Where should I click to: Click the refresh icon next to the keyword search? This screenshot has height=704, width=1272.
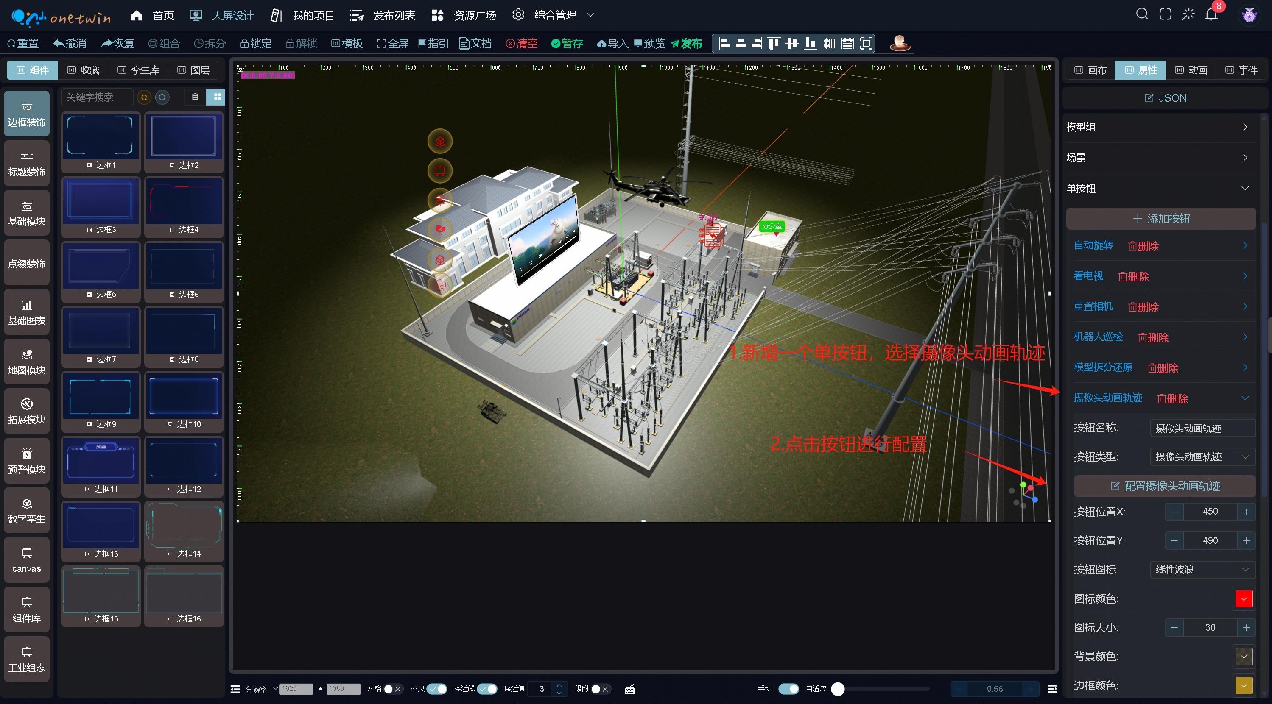pyautogui.click(x=144, y=97)
